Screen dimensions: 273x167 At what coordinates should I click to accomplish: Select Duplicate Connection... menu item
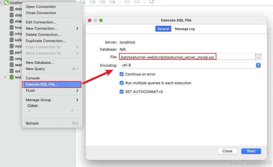46,41
